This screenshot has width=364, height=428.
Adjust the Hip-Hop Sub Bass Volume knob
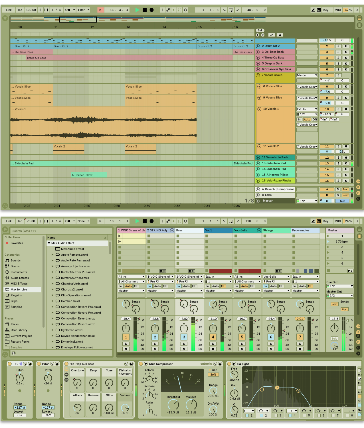[125, 407]
